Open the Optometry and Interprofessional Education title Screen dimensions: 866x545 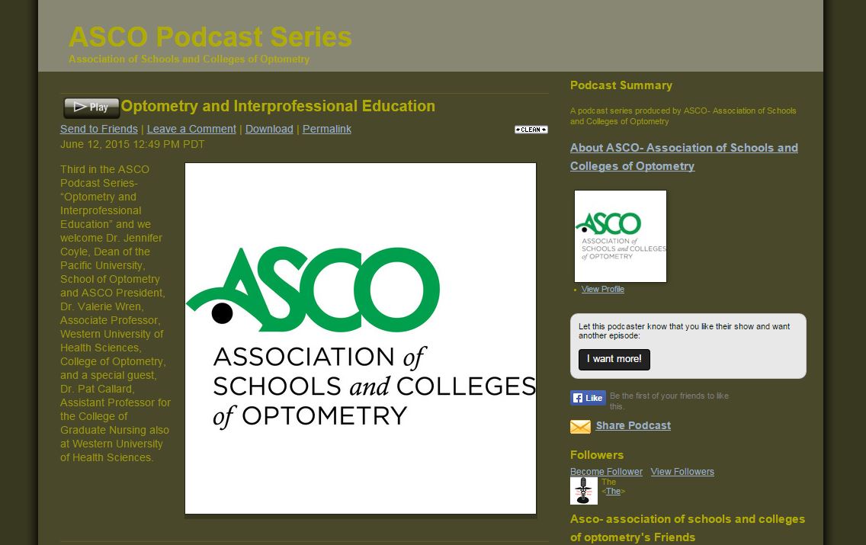pos(278,106)
